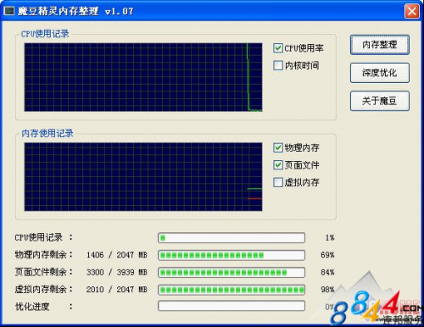Click the app icon in title bar

pyautogui.click(x=9, y=11)
